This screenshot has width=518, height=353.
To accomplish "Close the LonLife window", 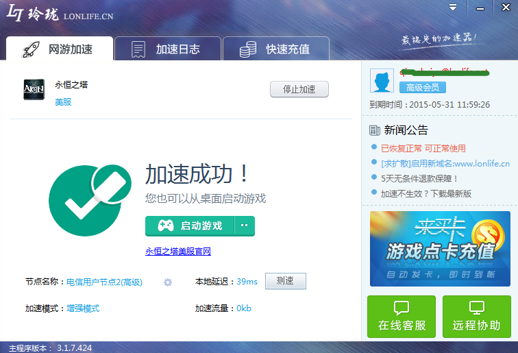I will point(506,8).
